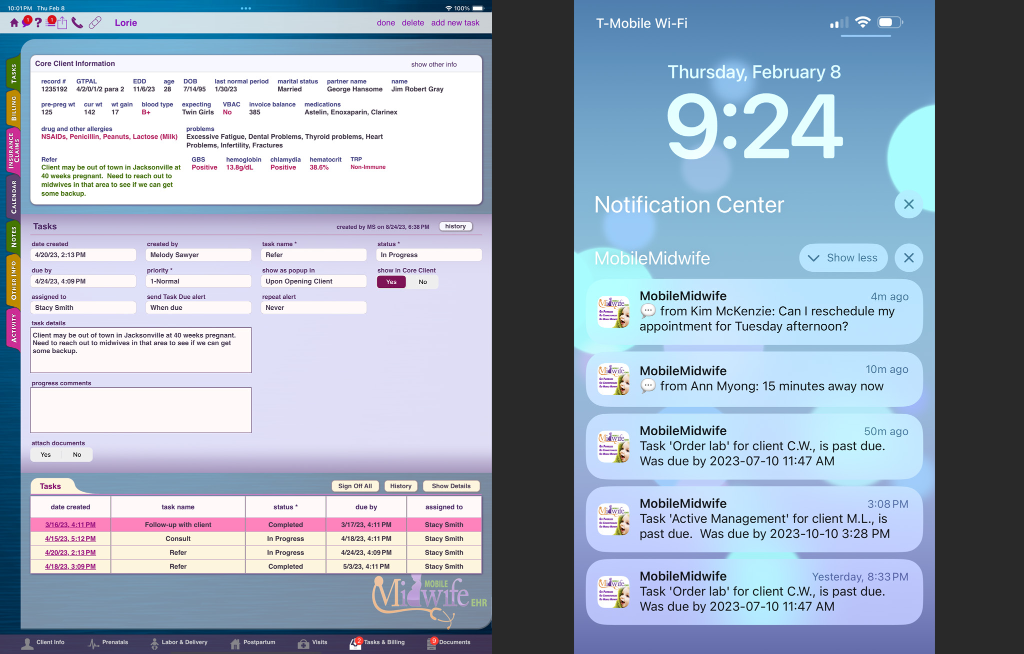Tap inside the task details text box
This screenshot has width=1024, height=654.
(x=141, y=350)
